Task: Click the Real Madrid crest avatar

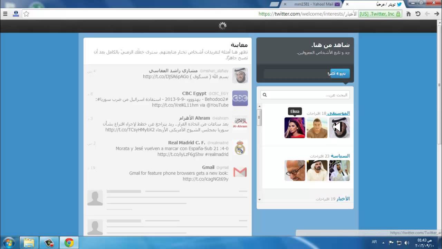Action: point(240,148)
